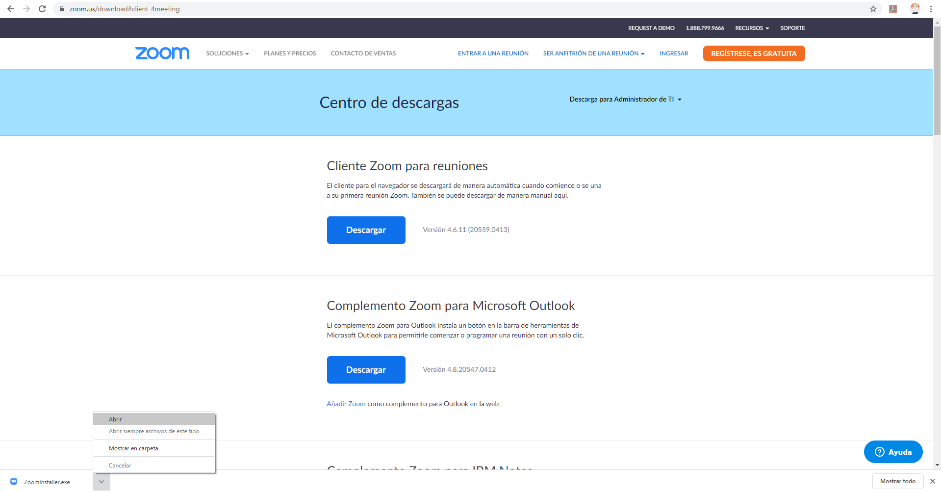Click the Versión 4.8.20547.0412 text
941x493 pixels.
tap(459, 369)
